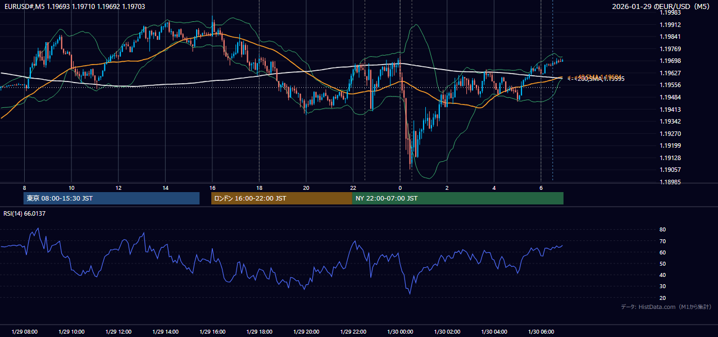Click the RSI scale value 60

pyautogui.click(x=662, y=252)
